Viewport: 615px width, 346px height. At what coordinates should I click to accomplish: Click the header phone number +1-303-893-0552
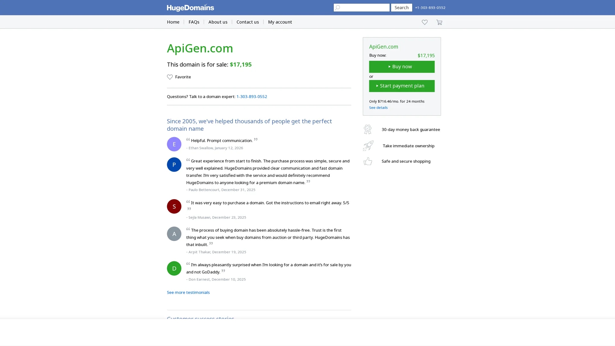tap(430, 7)
